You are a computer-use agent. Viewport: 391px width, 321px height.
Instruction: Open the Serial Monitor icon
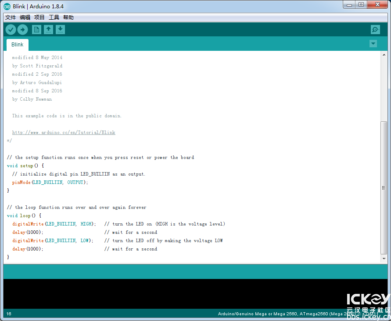coord(375,30)
